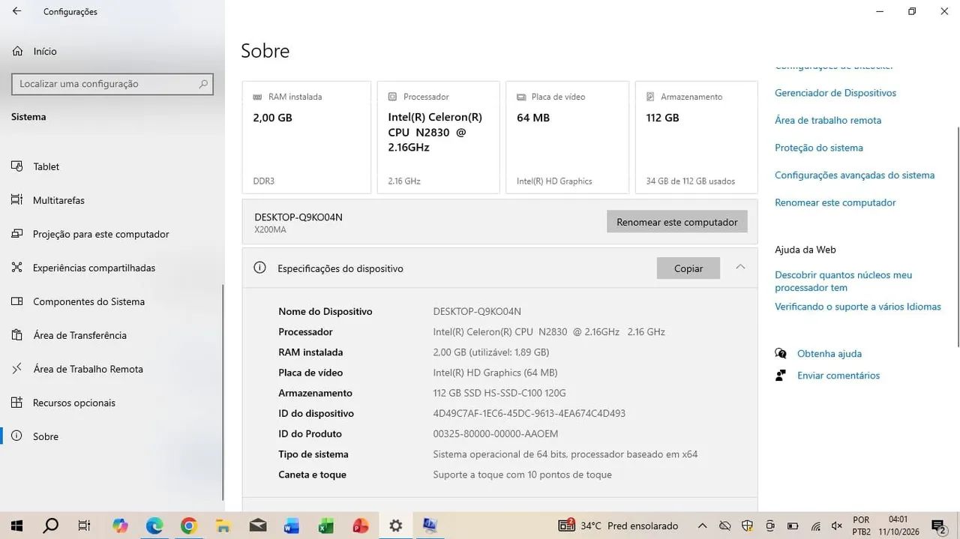This screenshot has height=539, width=960.
Task: Go back with the Configurações arrow
Action: 16,11
